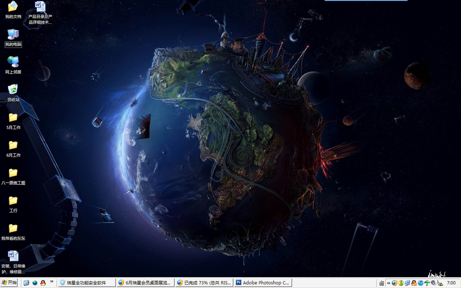Image resolution: width=461 pixels, height=288 pixels.
Task: Open the 开始 Start menu
Action: pyautogui.click(x=9, y=283)
